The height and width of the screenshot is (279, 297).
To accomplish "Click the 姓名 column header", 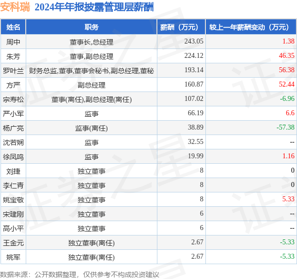I will click(13, 27).
